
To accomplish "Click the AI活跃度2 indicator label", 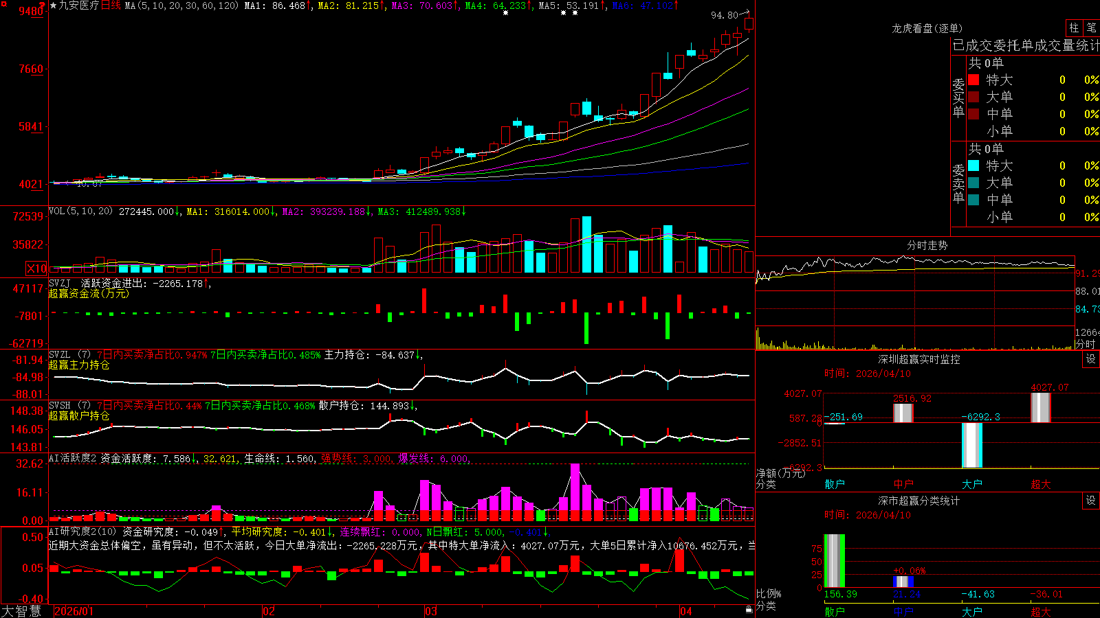I will click(73, 458).
